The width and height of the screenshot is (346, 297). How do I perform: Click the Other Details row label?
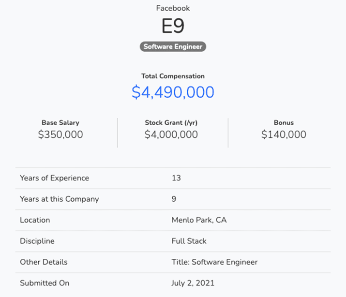[44, 262]
